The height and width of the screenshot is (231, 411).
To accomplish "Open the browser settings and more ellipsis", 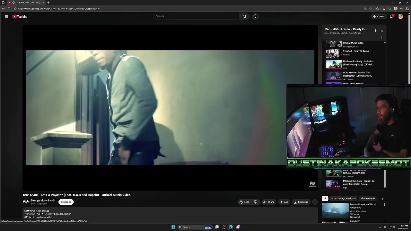I will (401, 9).
